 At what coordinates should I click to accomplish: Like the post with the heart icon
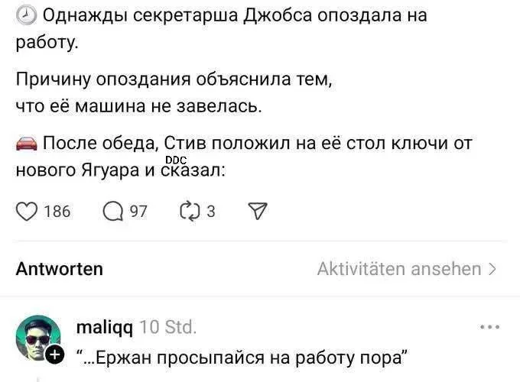click(27, 210)
